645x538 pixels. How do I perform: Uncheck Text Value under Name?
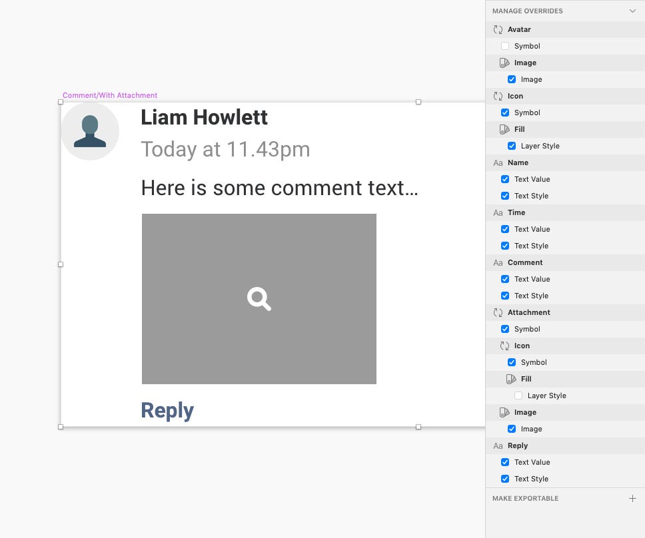coord(505,179)
